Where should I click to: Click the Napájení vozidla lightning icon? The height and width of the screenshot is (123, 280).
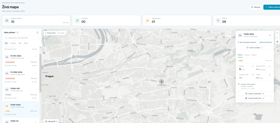coord(253,75)
